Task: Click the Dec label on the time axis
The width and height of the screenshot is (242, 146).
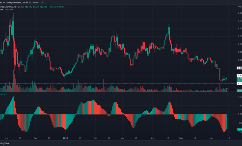Action: (35, 138)
